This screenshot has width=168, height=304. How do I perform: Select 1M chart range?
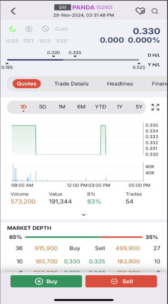tap(62, 107)
